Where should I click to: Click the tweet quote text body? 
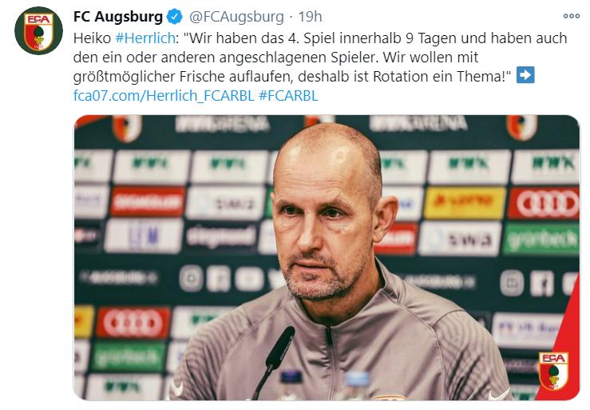tap(320, 58)
